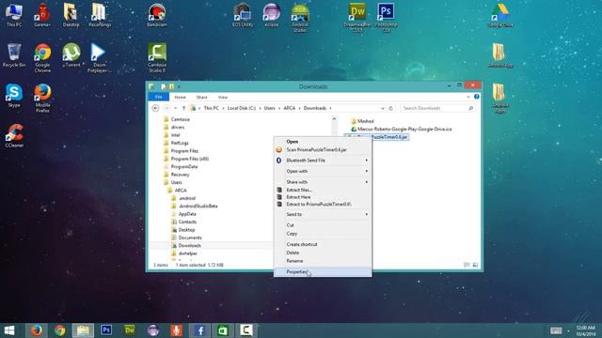Expand the ribbon chevron near Help
602x338 pixels.
click(468, 97)
